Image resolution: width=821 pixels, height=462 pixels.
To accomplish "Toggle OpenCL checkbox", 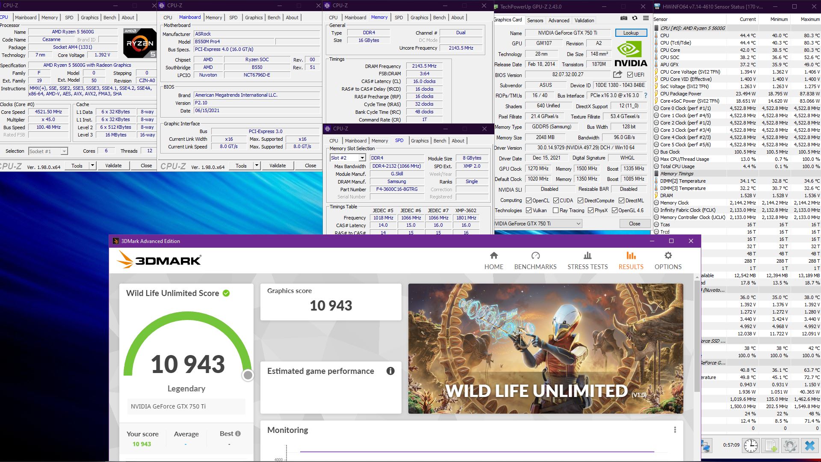I will click(529, 200).
